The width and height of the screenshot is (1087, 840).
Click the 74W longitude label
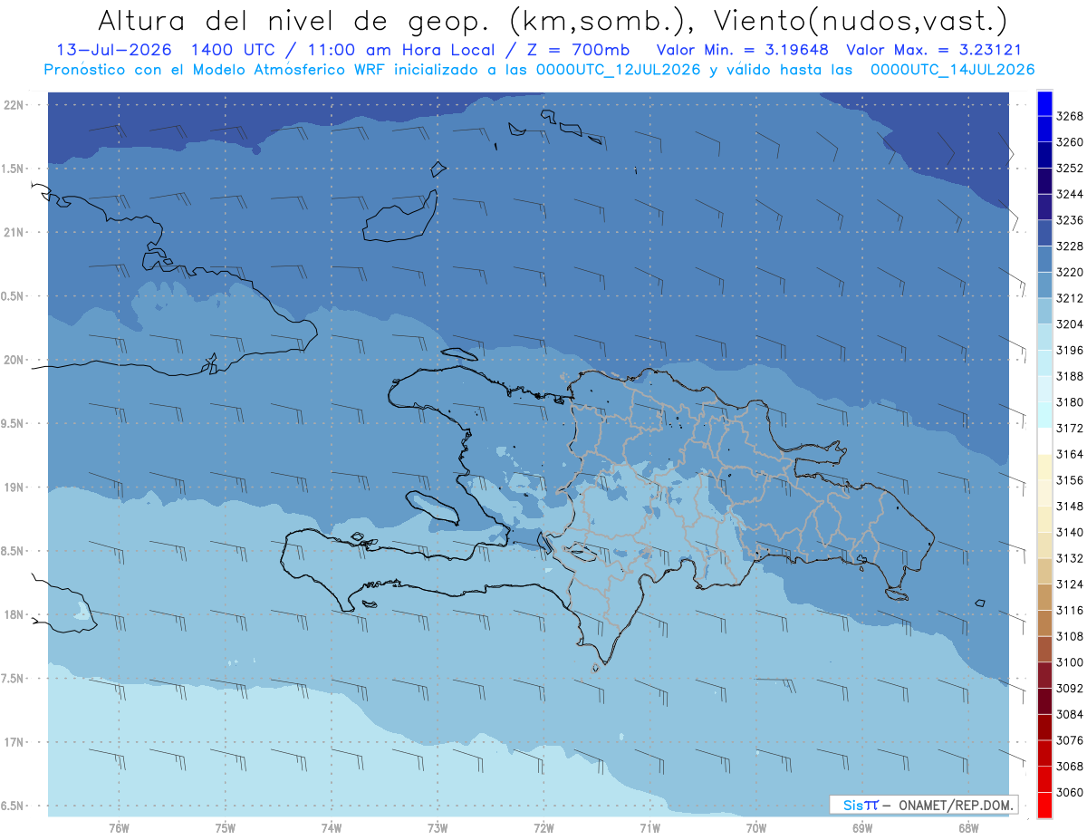[x=332, y=827]
